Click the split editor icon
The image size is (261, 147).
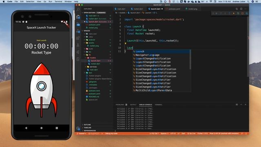[x=241, y=9]
